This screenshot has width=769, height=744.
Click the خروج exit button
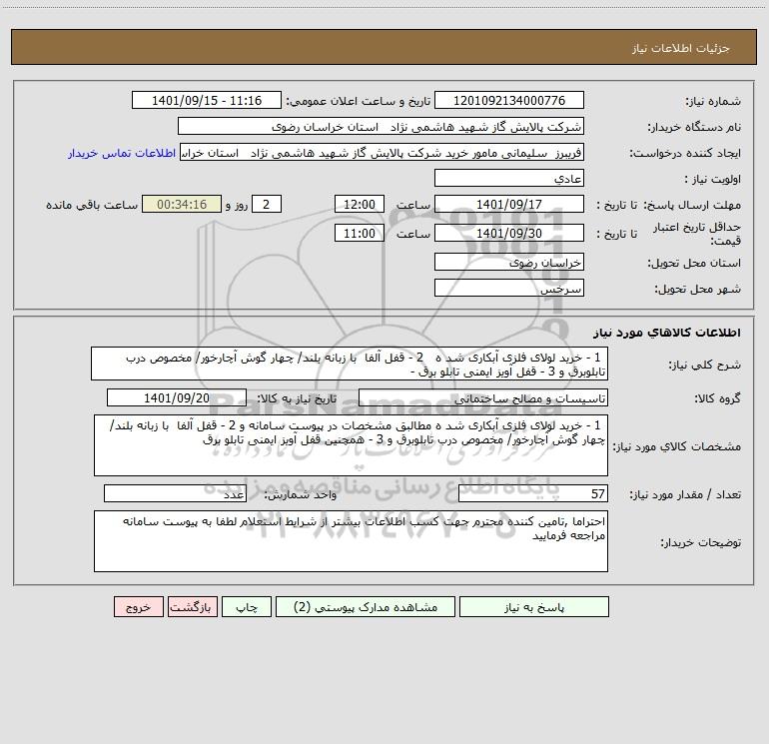click(x=138, y=607)
